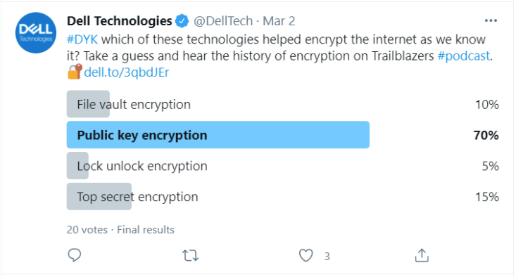Open the share tweet icon
The image size is (516, 277).
pyautogui.click(x=422, y=255)
